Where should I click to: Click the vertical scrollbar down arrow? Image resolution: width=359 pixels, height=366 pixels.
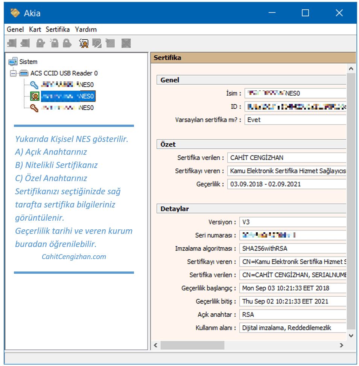point(351,335)
